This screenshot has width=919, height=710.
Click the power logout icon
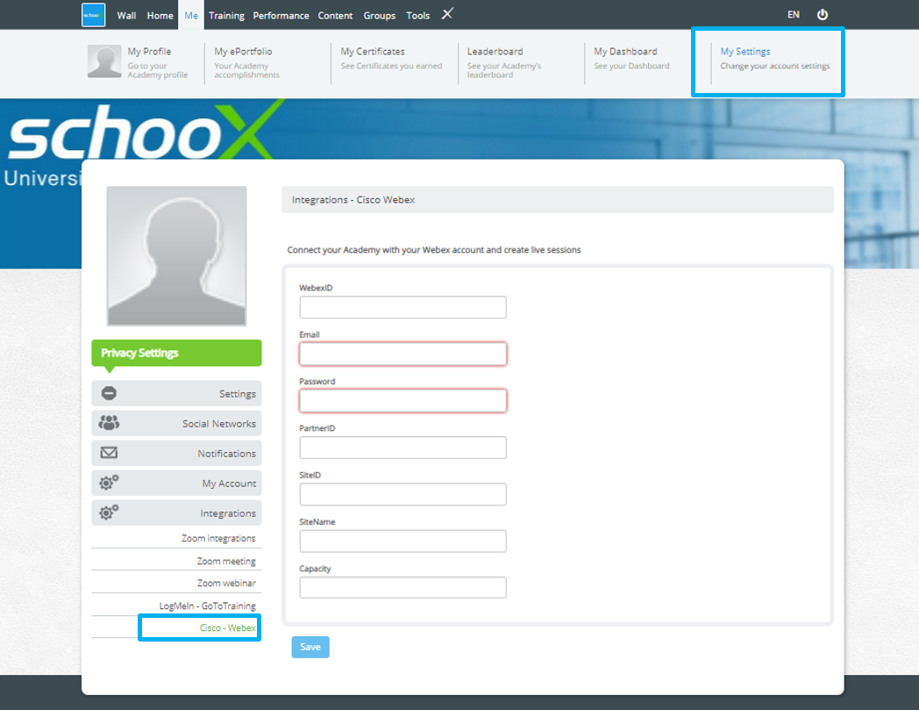click(x=823, y=15)
